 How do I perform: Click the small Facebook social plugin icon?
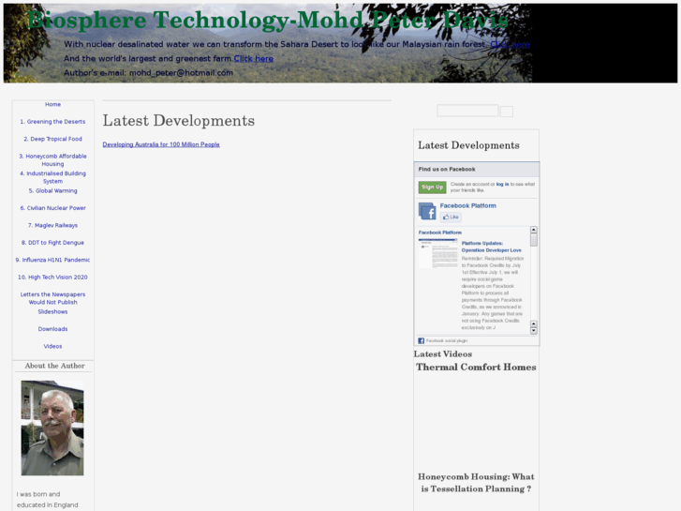pyautogui.click(x=421, y=341)
